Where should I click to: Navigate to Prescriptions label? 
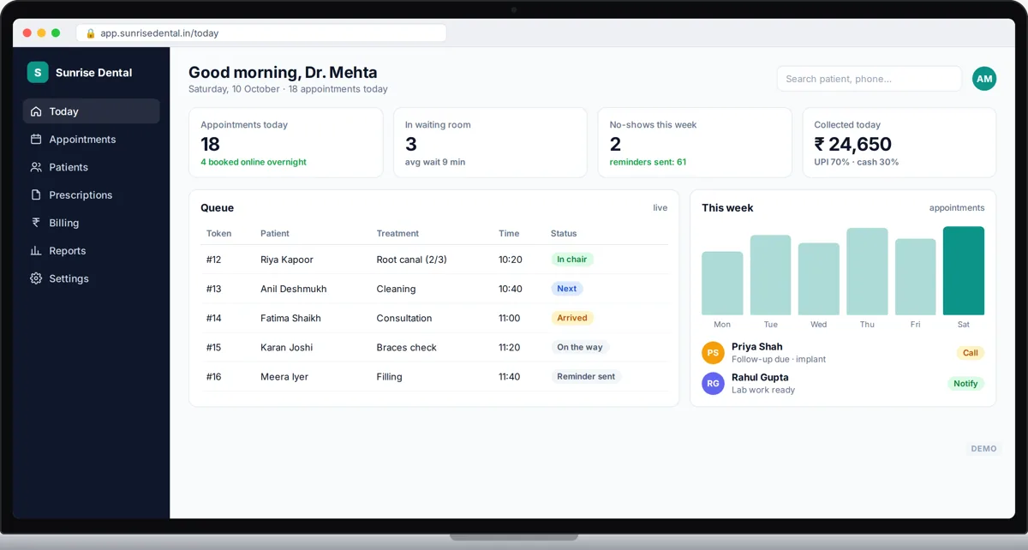pos(81,194)
